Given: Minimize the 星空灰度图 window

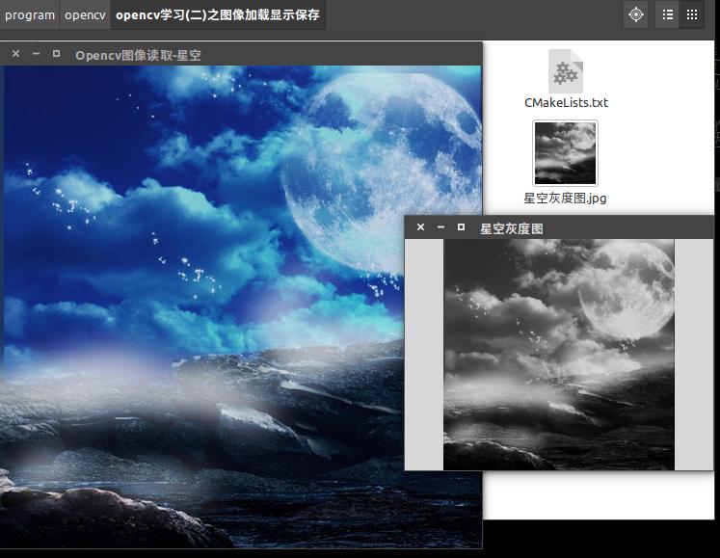Looking at the screenshot, I should coord(440,226).
